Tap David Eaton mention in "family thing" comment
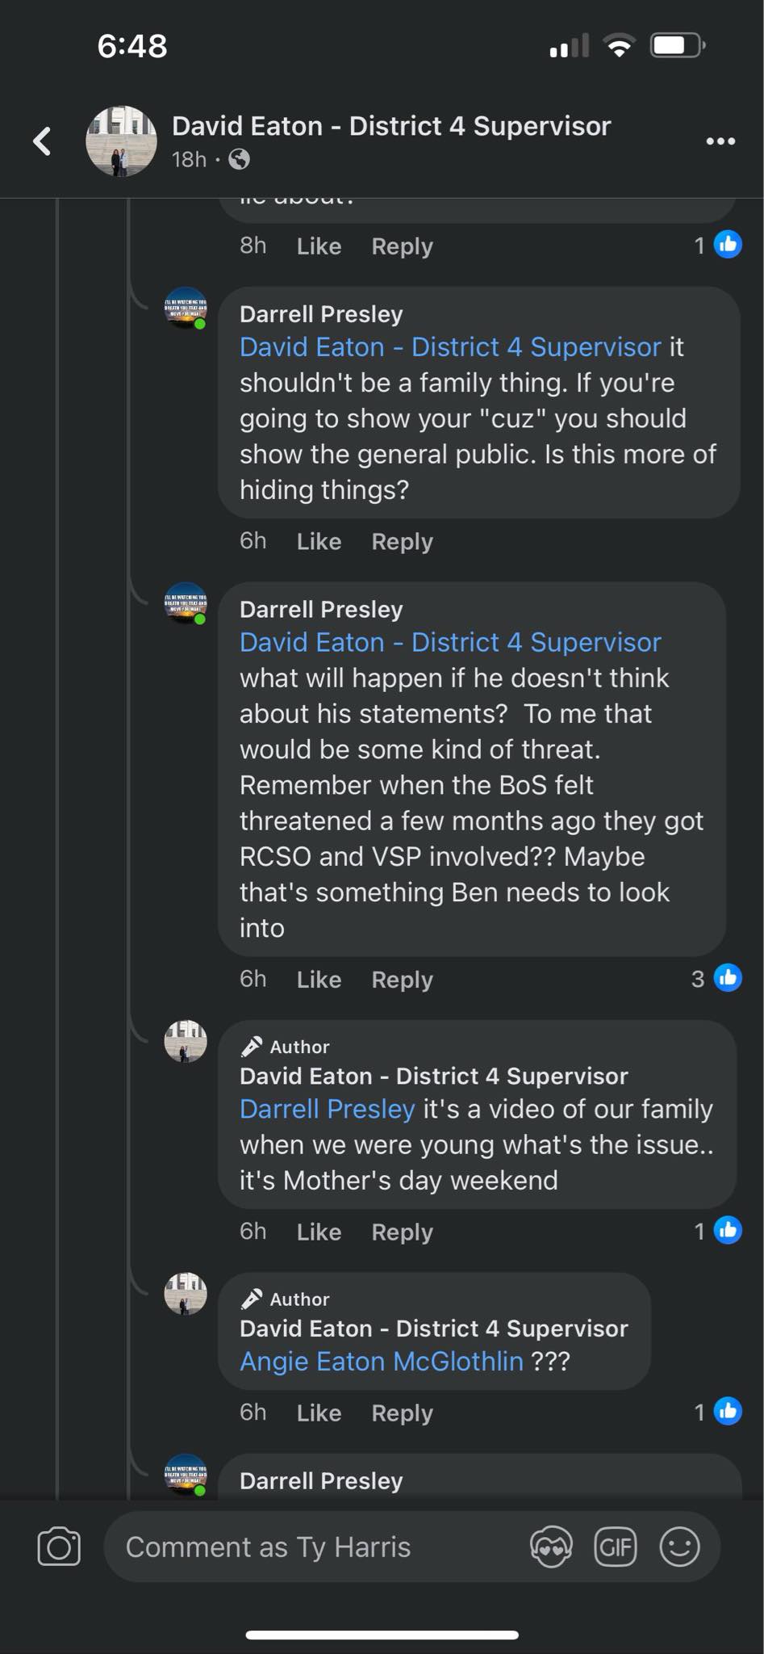The image size is (764, 1654). pyautogui.click(x=449, y=347)
